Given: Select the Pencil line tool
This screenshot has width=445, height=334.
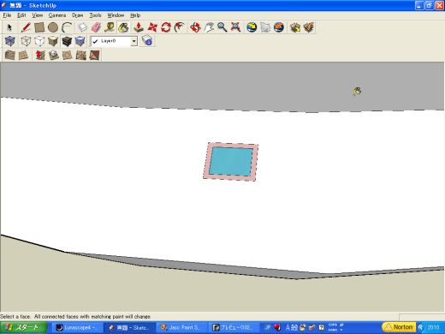Looking at the screenshot, I should 26,27.
